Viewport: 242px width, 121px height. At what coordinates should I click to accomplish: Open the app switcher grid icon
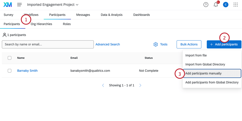point(235,5)
